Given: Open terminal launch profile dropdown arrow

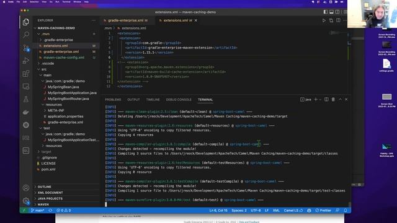Looking at the screenshot, I should (x=320, y=100).
